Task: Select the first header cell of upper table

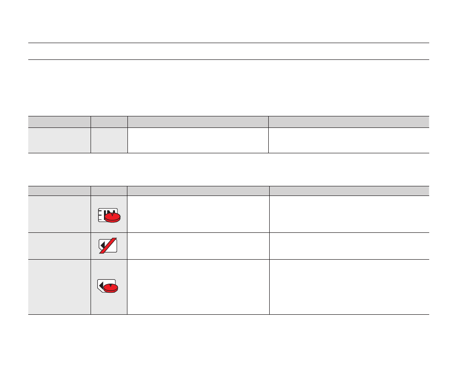Action: click(x=59, y=122)
